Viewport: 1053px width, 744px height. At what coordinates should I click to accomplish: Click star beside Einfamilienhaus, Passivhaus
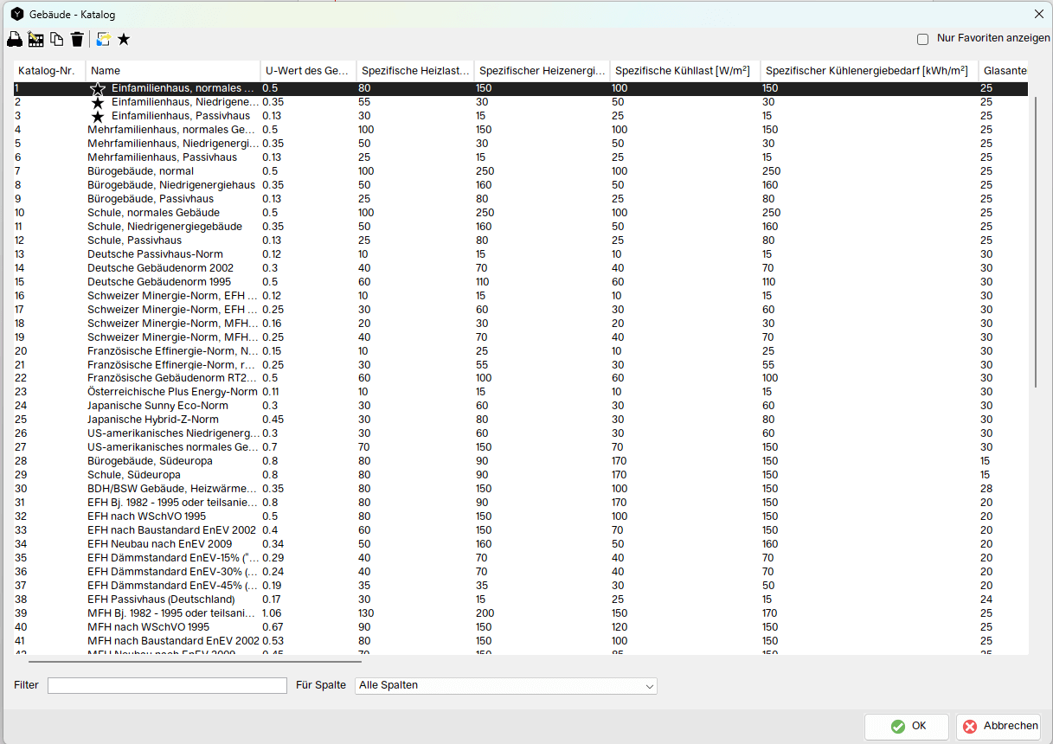coord(98,116)
